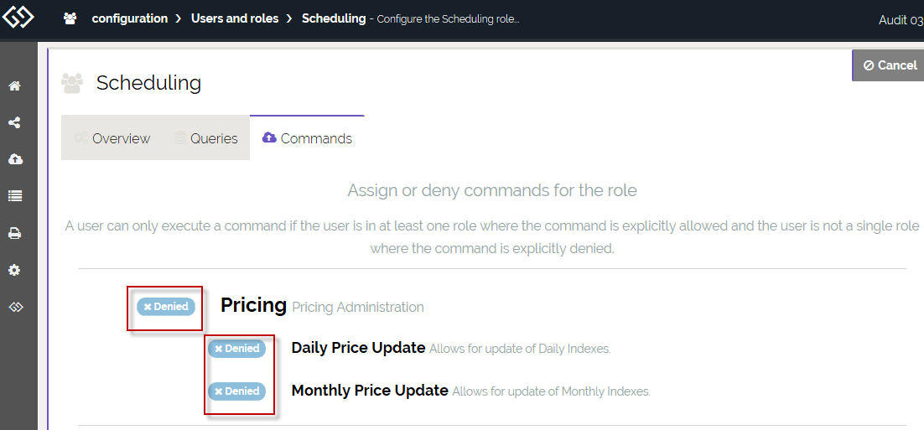Click the Audit label in top bar

[900, 20]
